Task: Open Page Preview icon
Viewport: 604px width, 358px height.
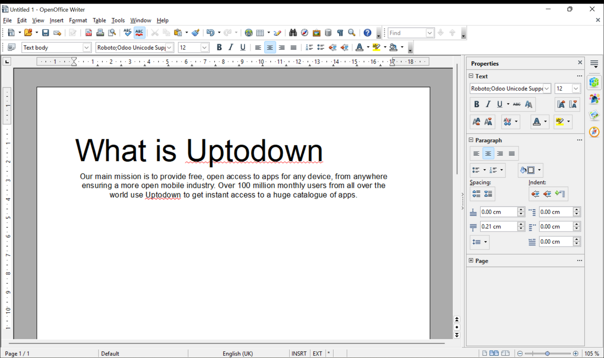Action: pos(112,33)
